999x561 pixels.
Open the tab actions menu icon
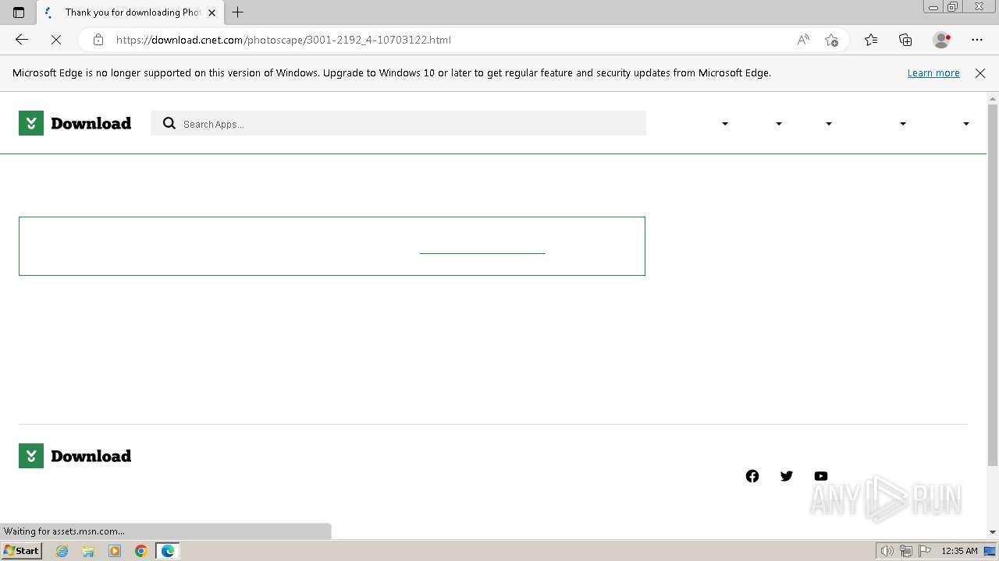point(19,12)
